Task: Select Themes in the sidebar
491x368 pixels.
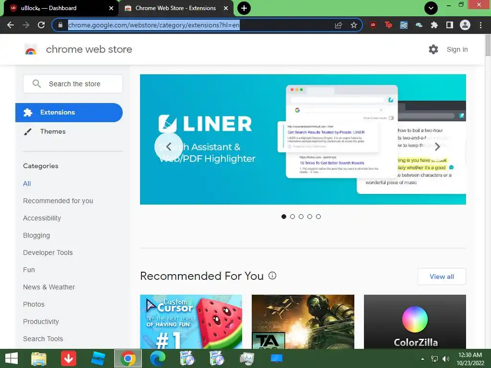Action: [53, 131]
